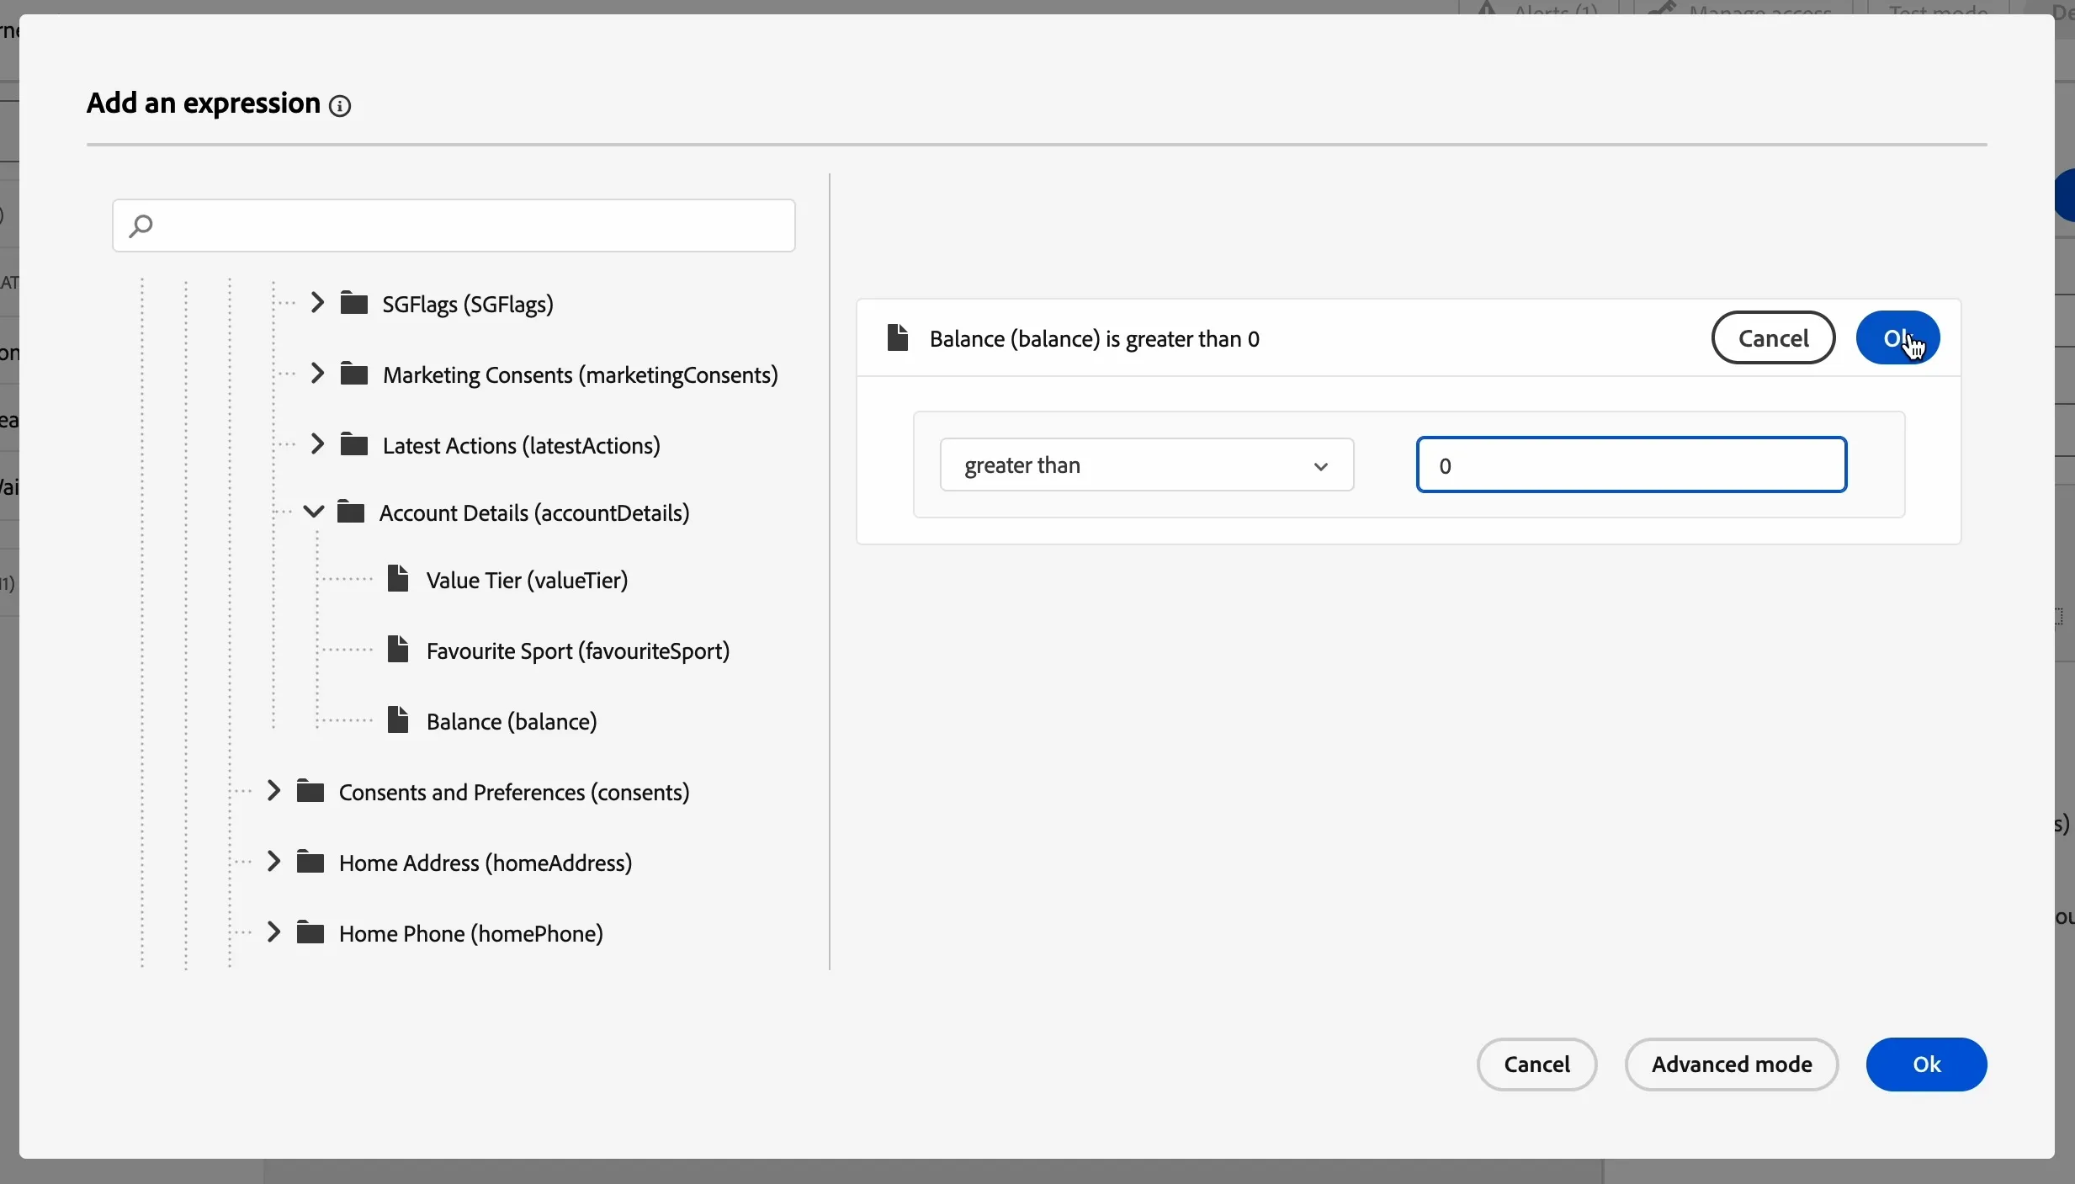Click Home Address (homeAddress) label
The image size is (2075, 1184).
click(x=486, y=863)
